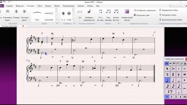Click the Redo arrow in quick access toolbar
Viewport: 187px width, 105px height.
click(x=9, y=2)
